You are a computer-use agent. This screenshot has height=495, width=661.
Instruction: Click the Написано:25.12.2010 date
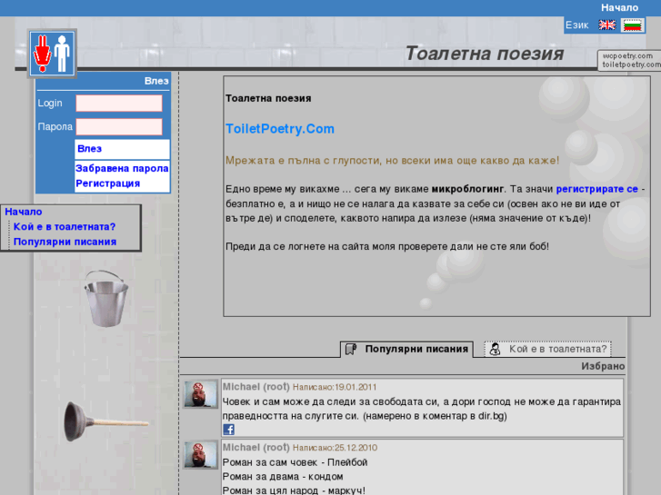(x=336, y=448)
